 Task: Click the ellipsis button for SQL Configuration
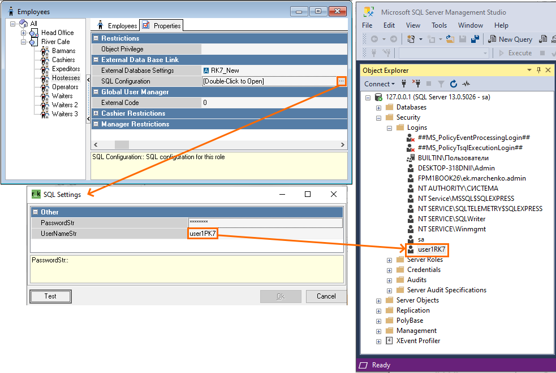click(x=341, y=81)
